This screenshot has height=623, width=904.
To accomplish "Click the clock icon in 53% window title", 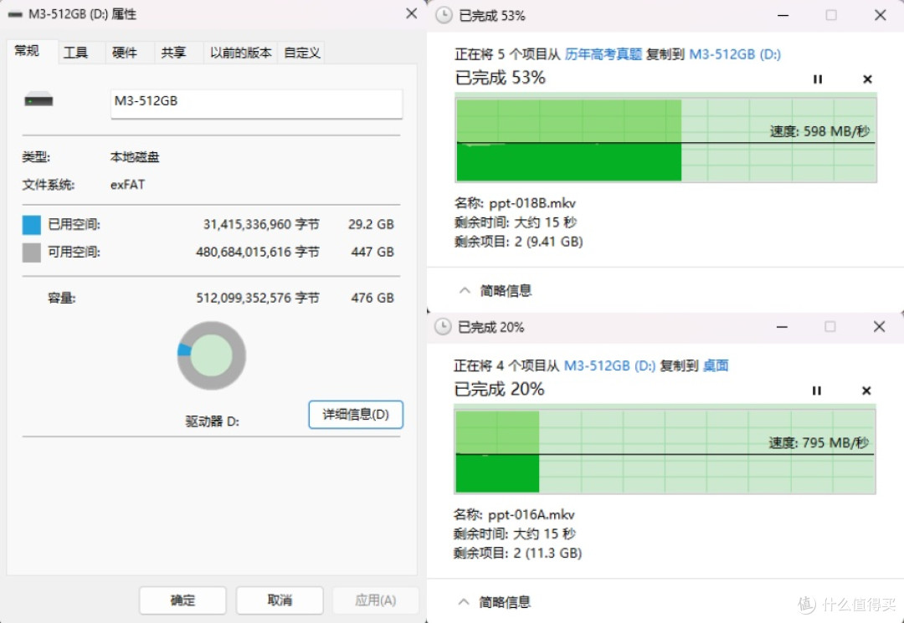I will [x=444, y=16].
